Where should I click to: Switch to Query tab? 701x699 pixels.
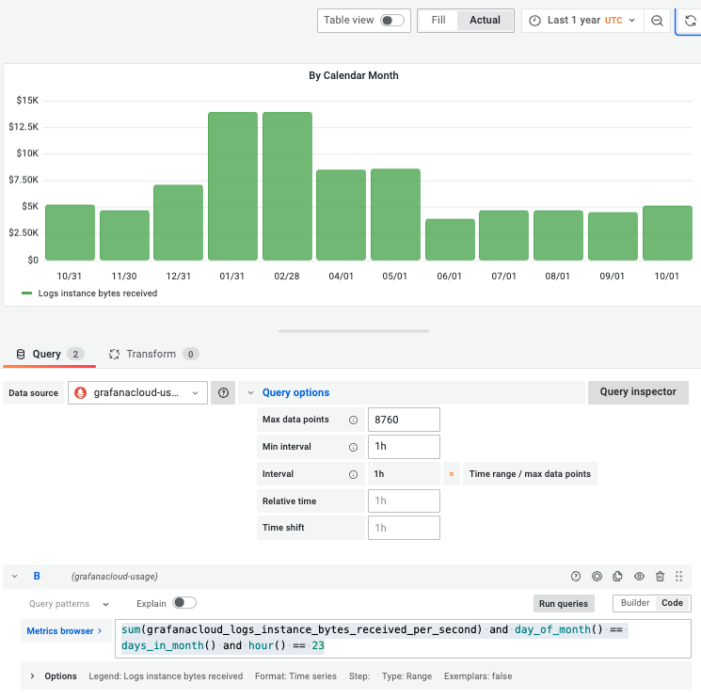pyautogui.click(x=49, y=355)
